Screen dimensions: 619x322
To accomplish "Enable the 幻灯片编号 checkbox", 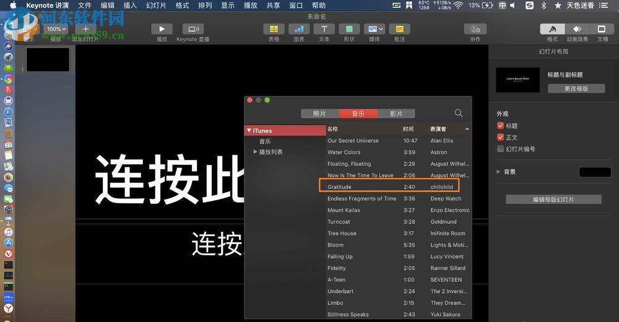I will pyautogui.click(x=501, y=148).
